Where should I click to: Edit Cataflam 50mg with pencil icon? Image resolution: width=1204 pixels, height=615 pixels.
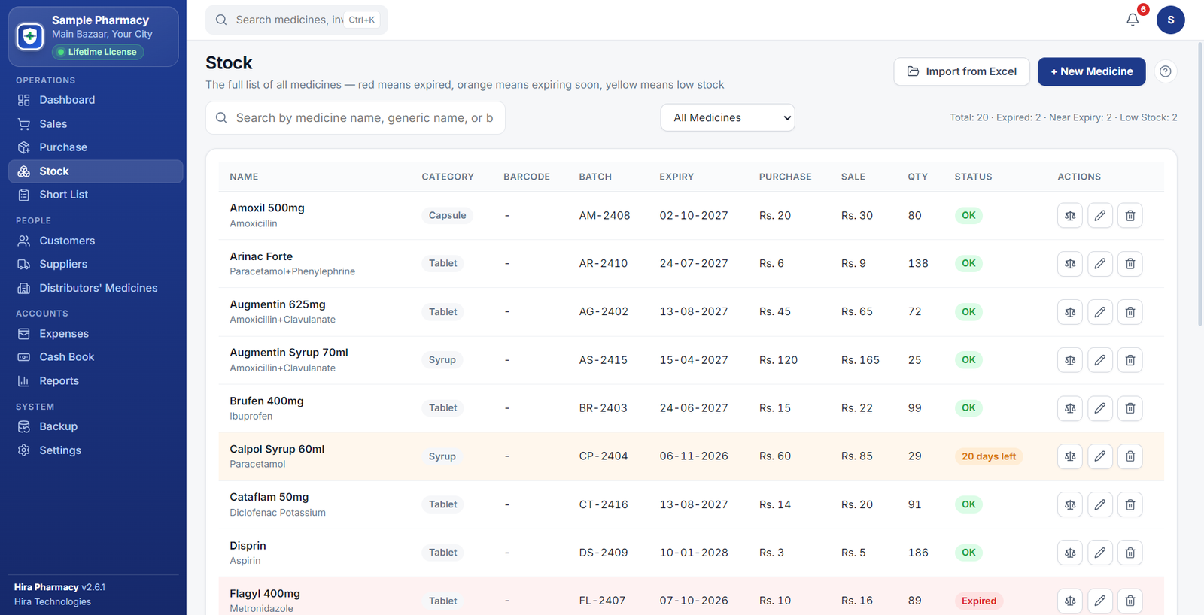(1100, 504)
